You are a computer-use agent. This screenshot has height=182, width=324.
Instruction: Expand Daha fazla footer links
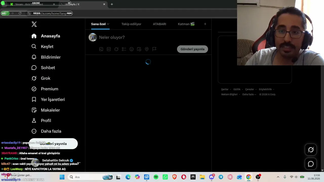click(x=249, y=94)
